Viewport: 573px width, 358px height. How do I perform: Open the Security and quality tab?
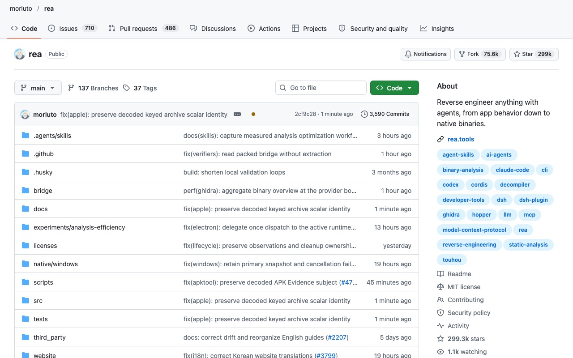(x=373, y=28)
